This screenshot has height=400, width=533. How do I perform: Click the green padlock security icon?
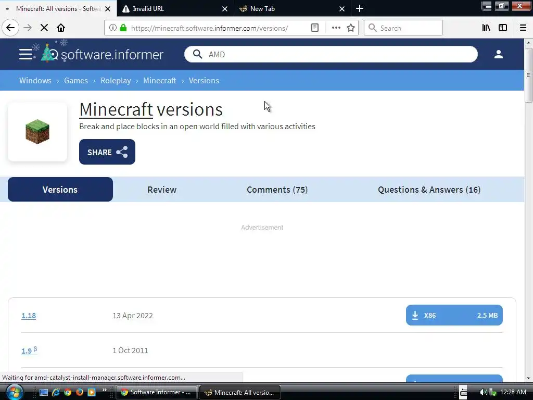(x=123, y=28)
